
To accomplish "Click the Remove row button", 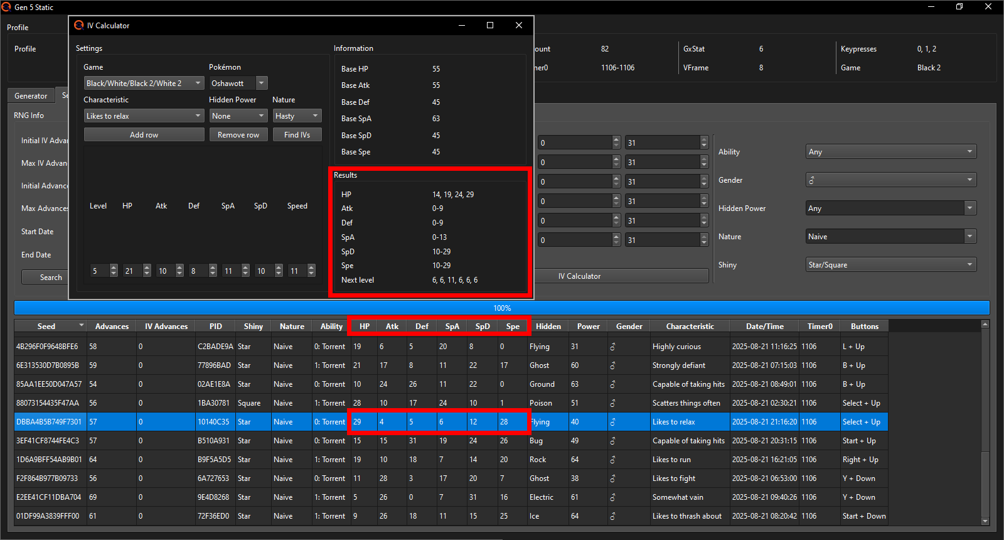I will 238,134.
